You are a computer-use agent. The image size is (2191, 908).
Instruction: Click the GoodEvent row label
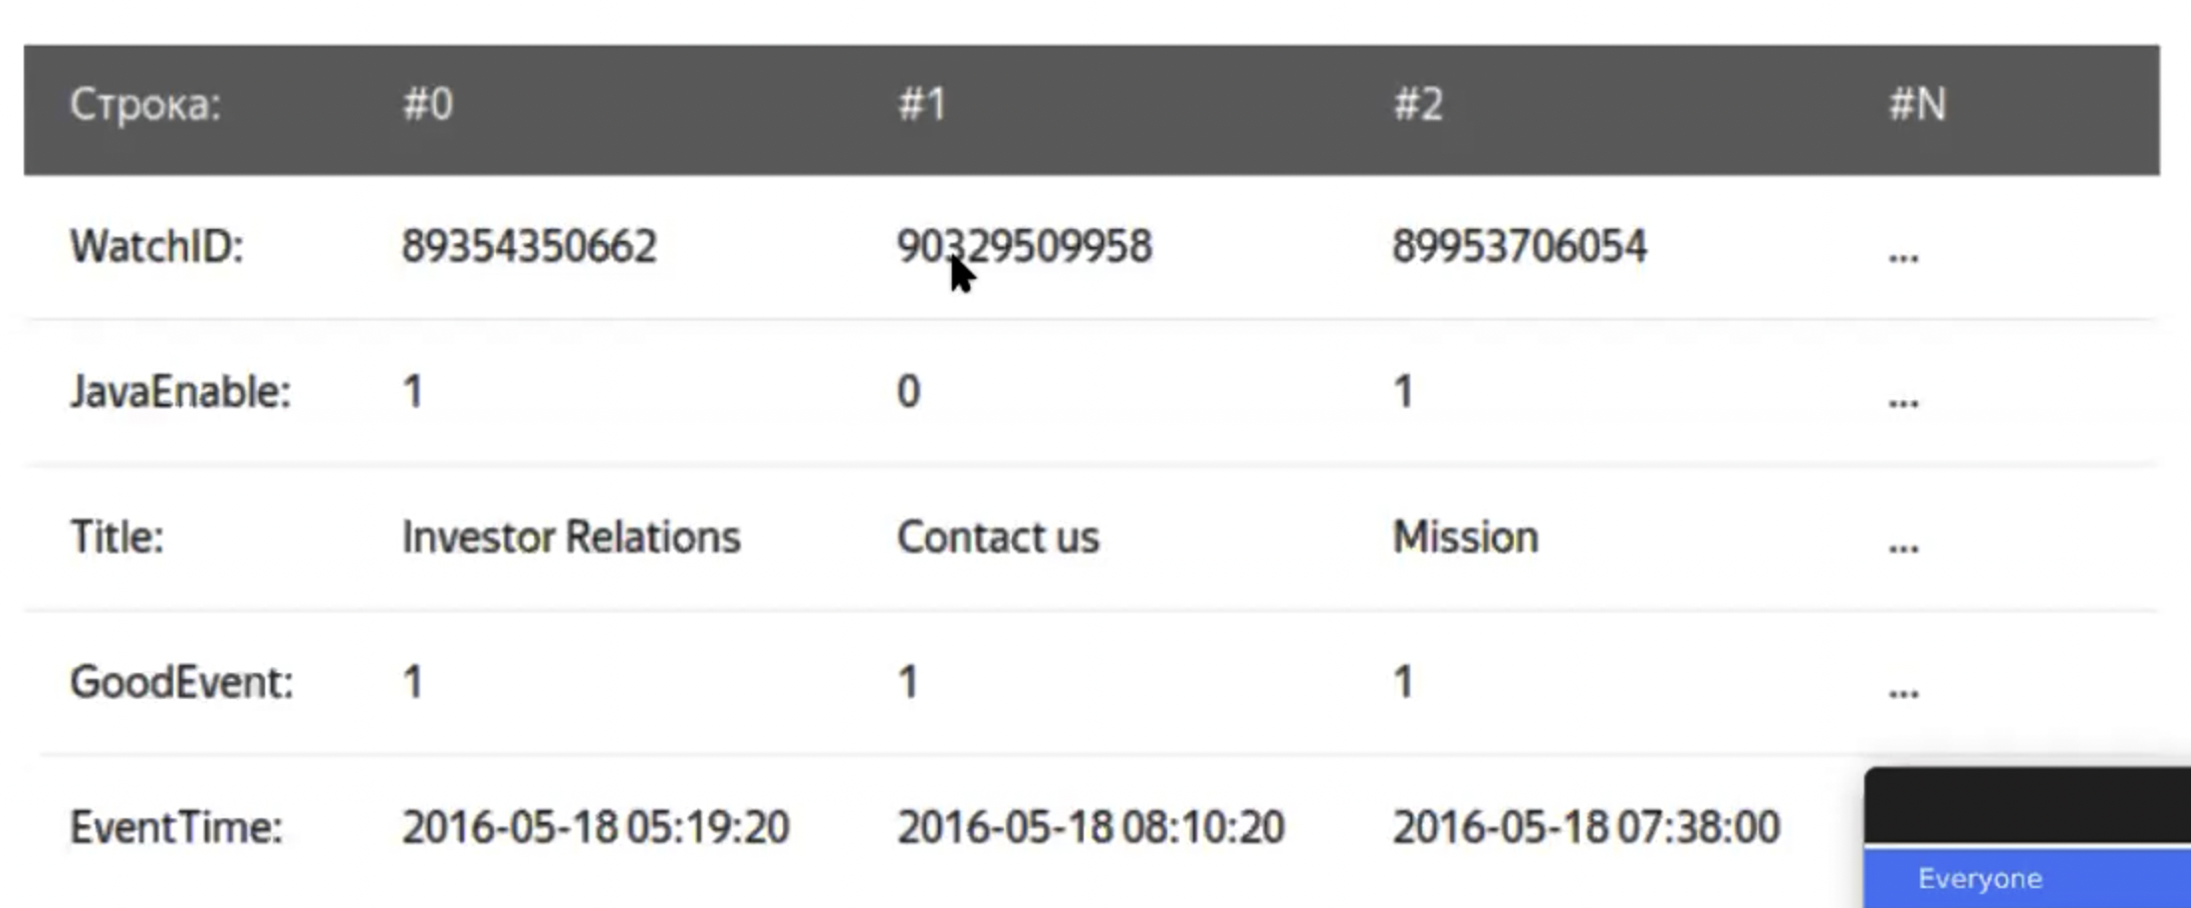pyautogui.click(x=181, y=682)
